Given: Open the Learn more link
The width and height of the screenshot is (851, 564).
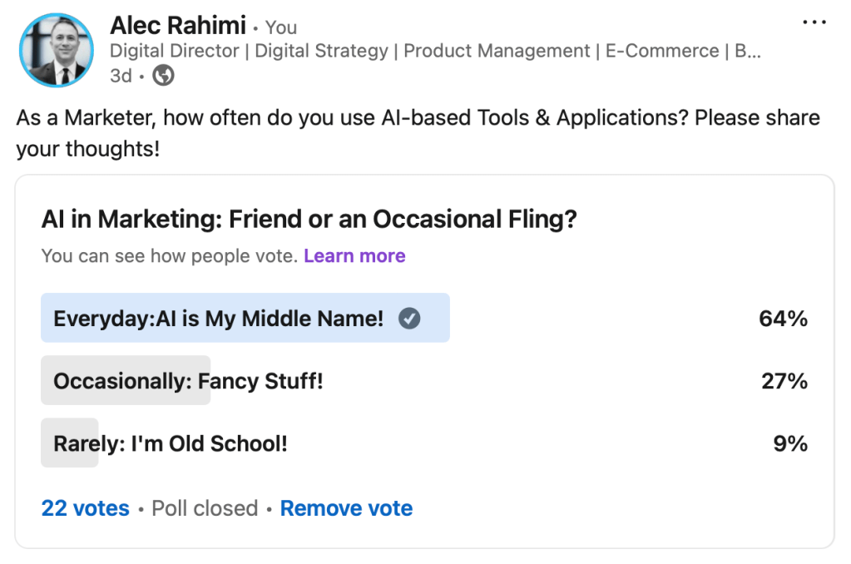Looking at the screenshot, I should tap(354, 256).
